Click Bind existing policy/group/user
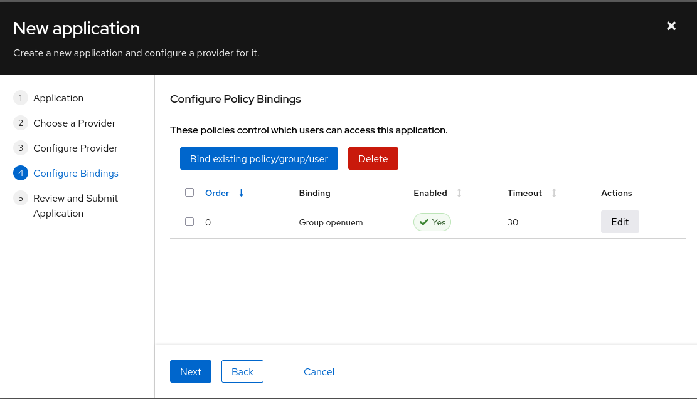 coord(259,158)
